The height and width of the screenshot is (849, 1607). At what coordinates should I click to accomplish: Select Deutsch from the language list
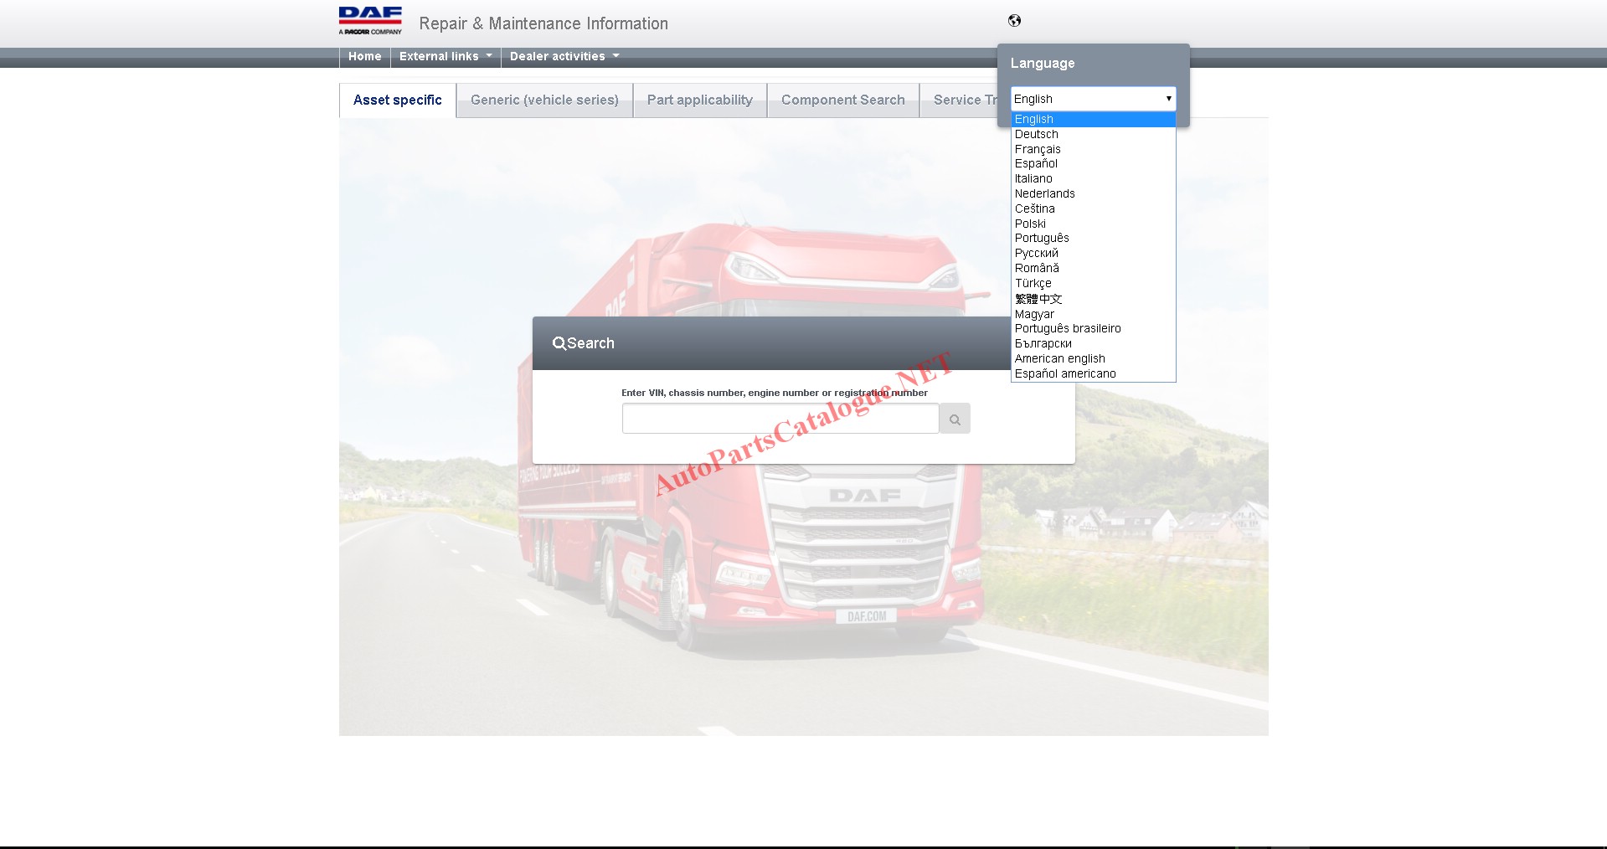pyautogui.click(x=1037, y=135)
